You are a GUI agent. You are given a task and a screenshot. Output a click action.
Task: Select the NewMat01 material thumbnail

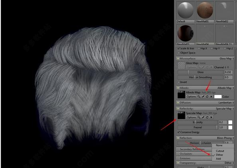point(205,11)
